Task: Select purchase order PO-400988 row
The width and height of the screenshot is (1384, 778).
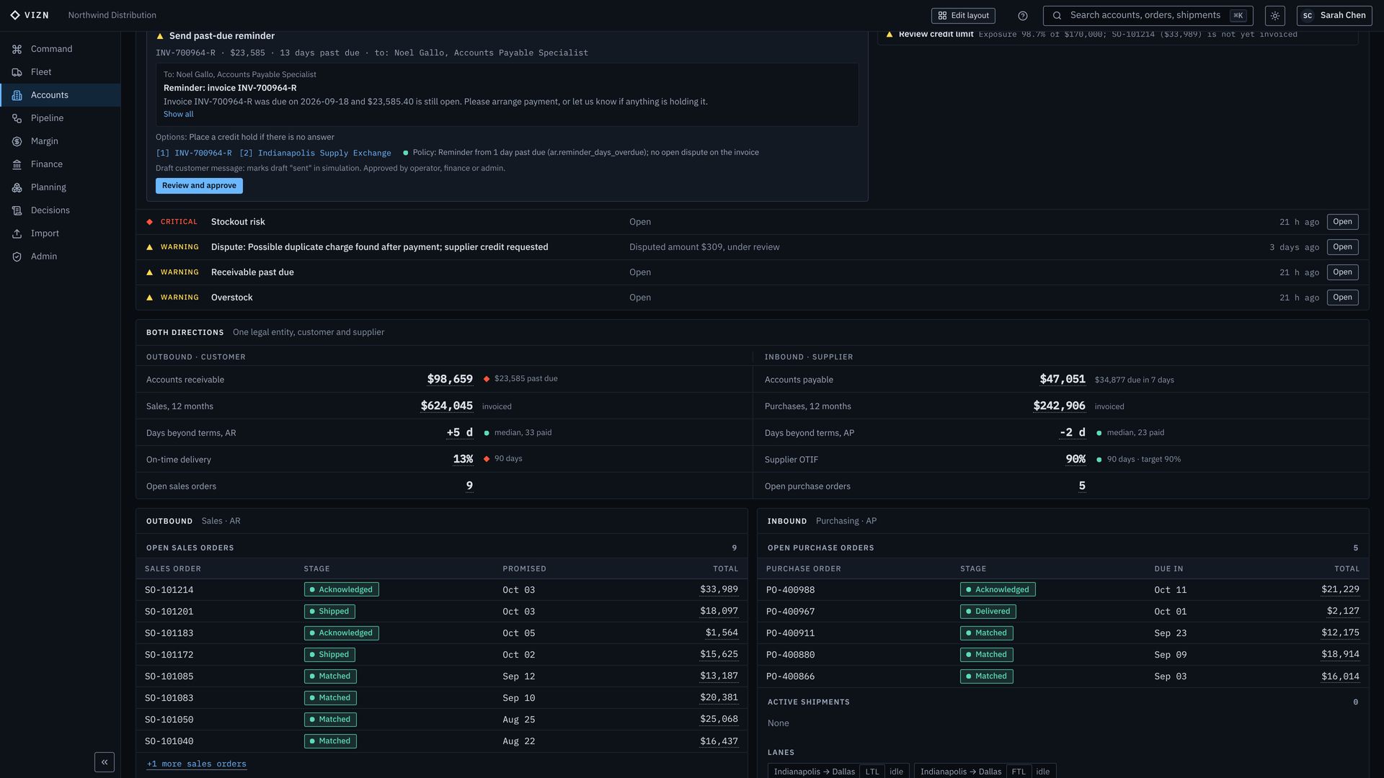Action: tap(1063, 590)
